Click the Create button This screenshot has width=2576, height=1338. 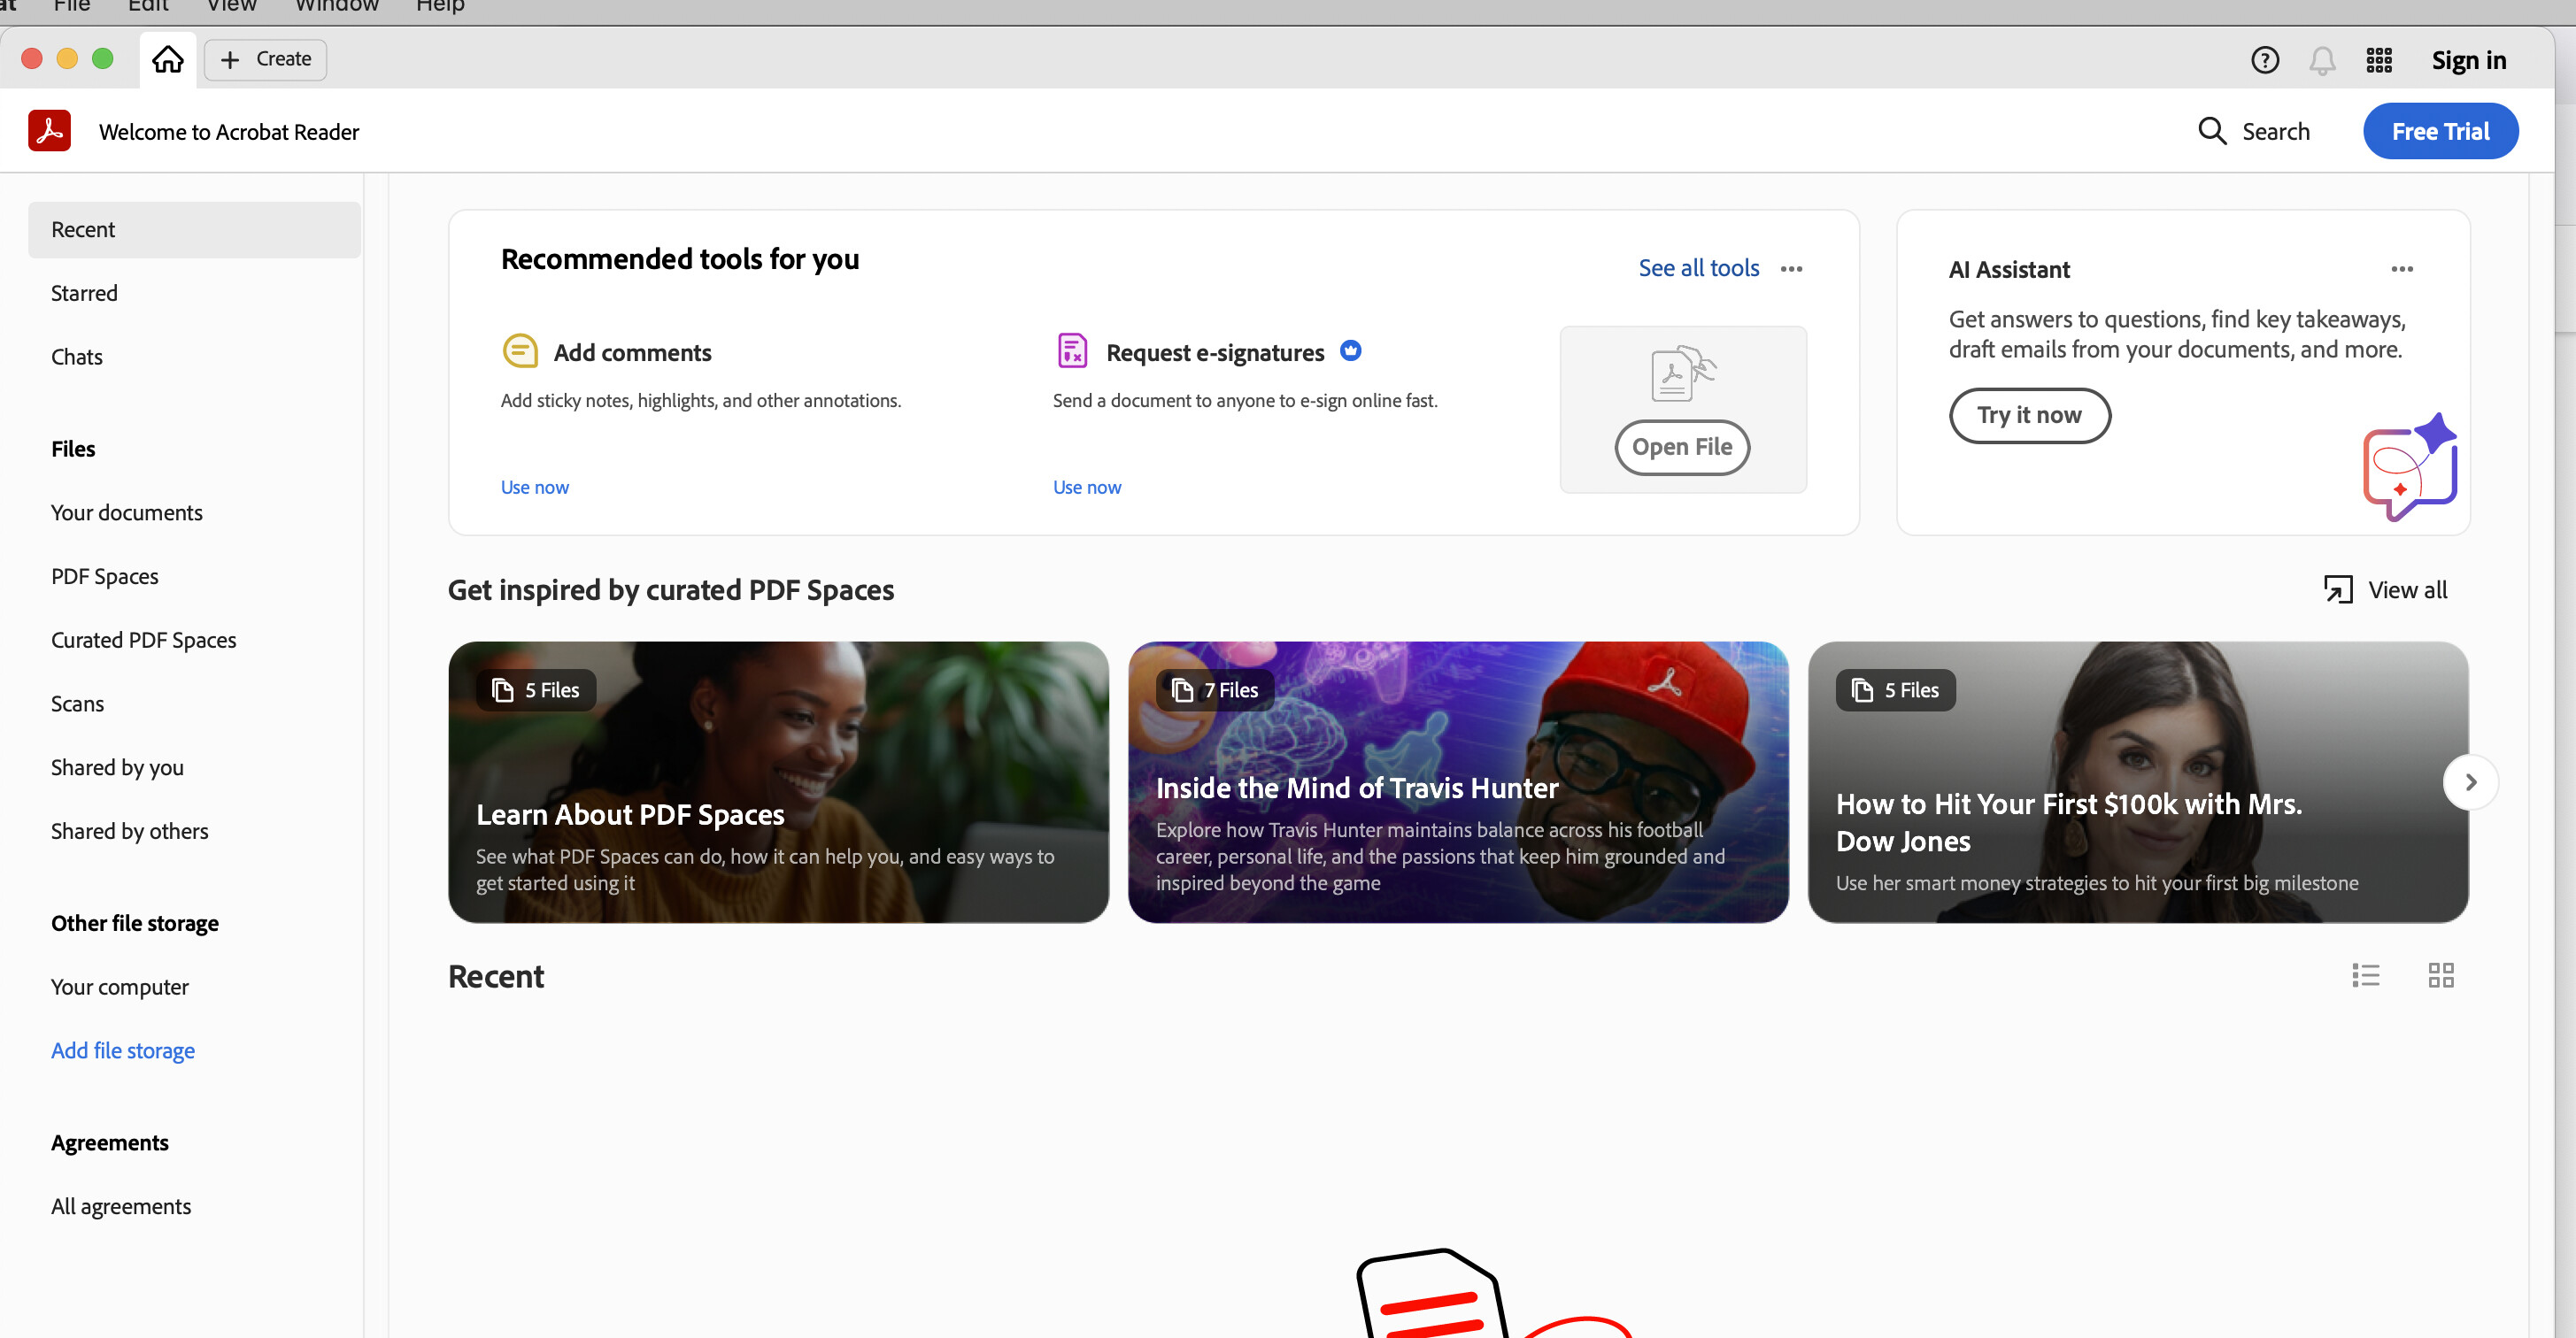[x=265, y=59]
